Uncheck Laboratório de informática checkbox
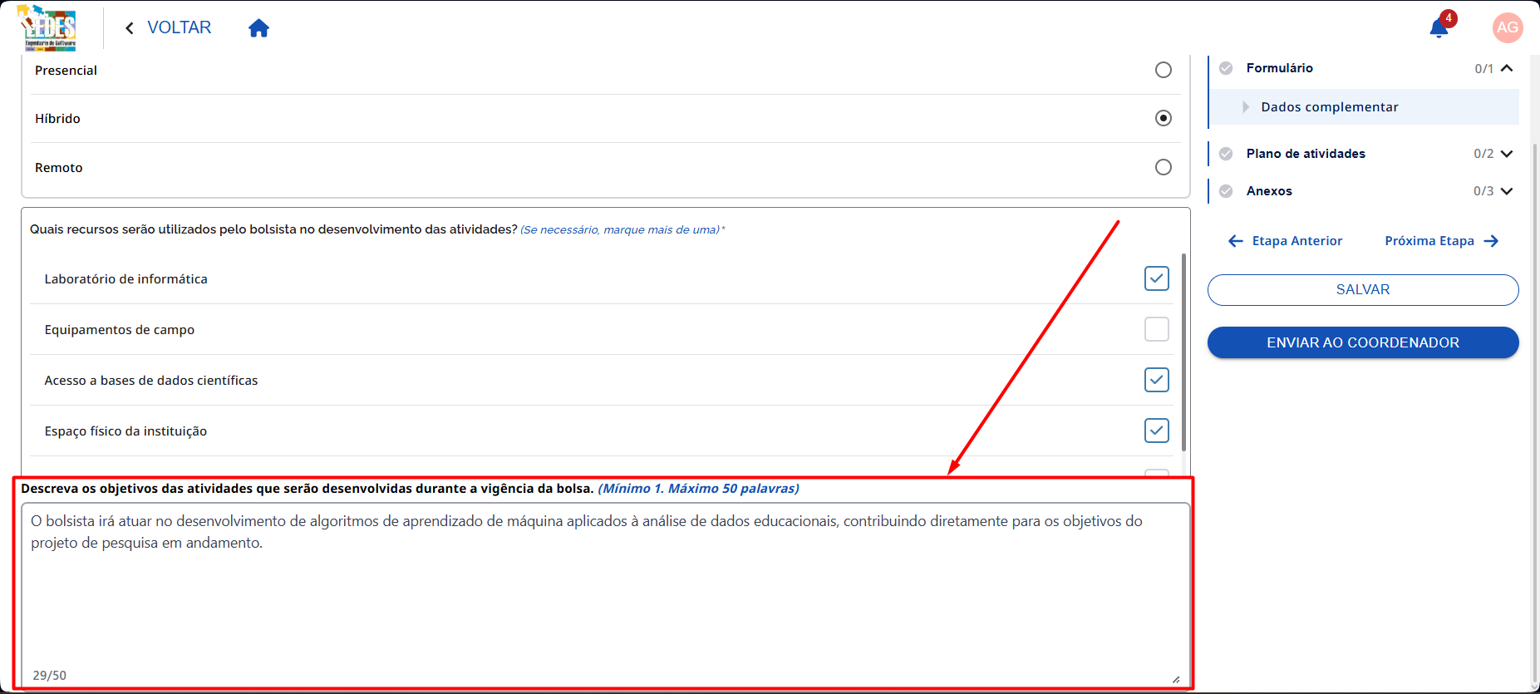Screen dimensions: 1540x694 (1157, 278)
